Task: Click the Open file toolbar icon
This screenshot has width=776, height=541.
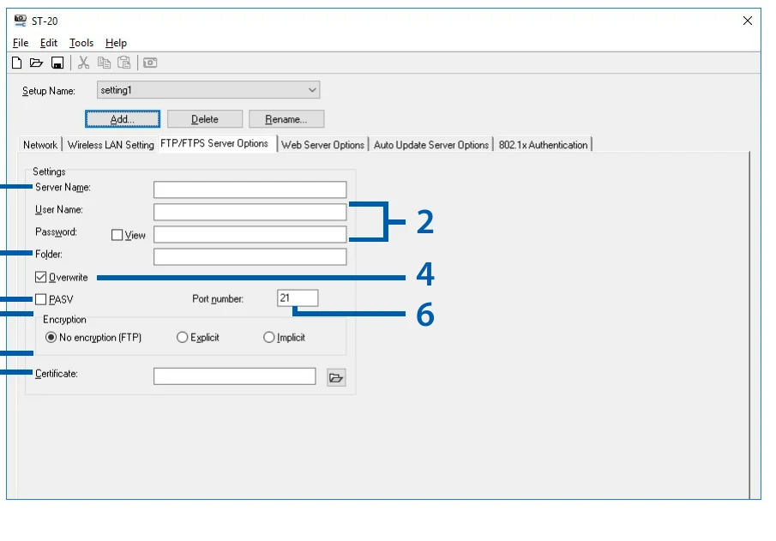Action: coord(36,63)
